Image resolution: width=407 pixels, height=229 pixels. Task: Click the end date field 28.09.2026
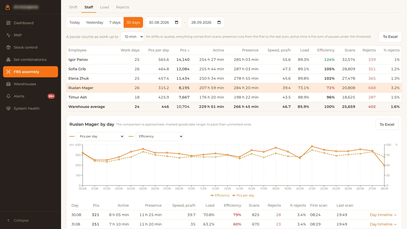206,22
